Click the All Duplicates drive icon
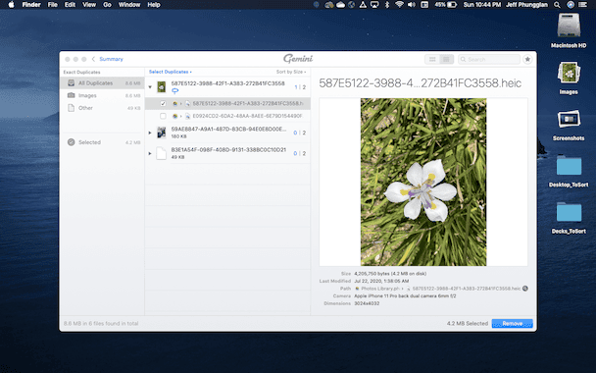 click(72, 83)
